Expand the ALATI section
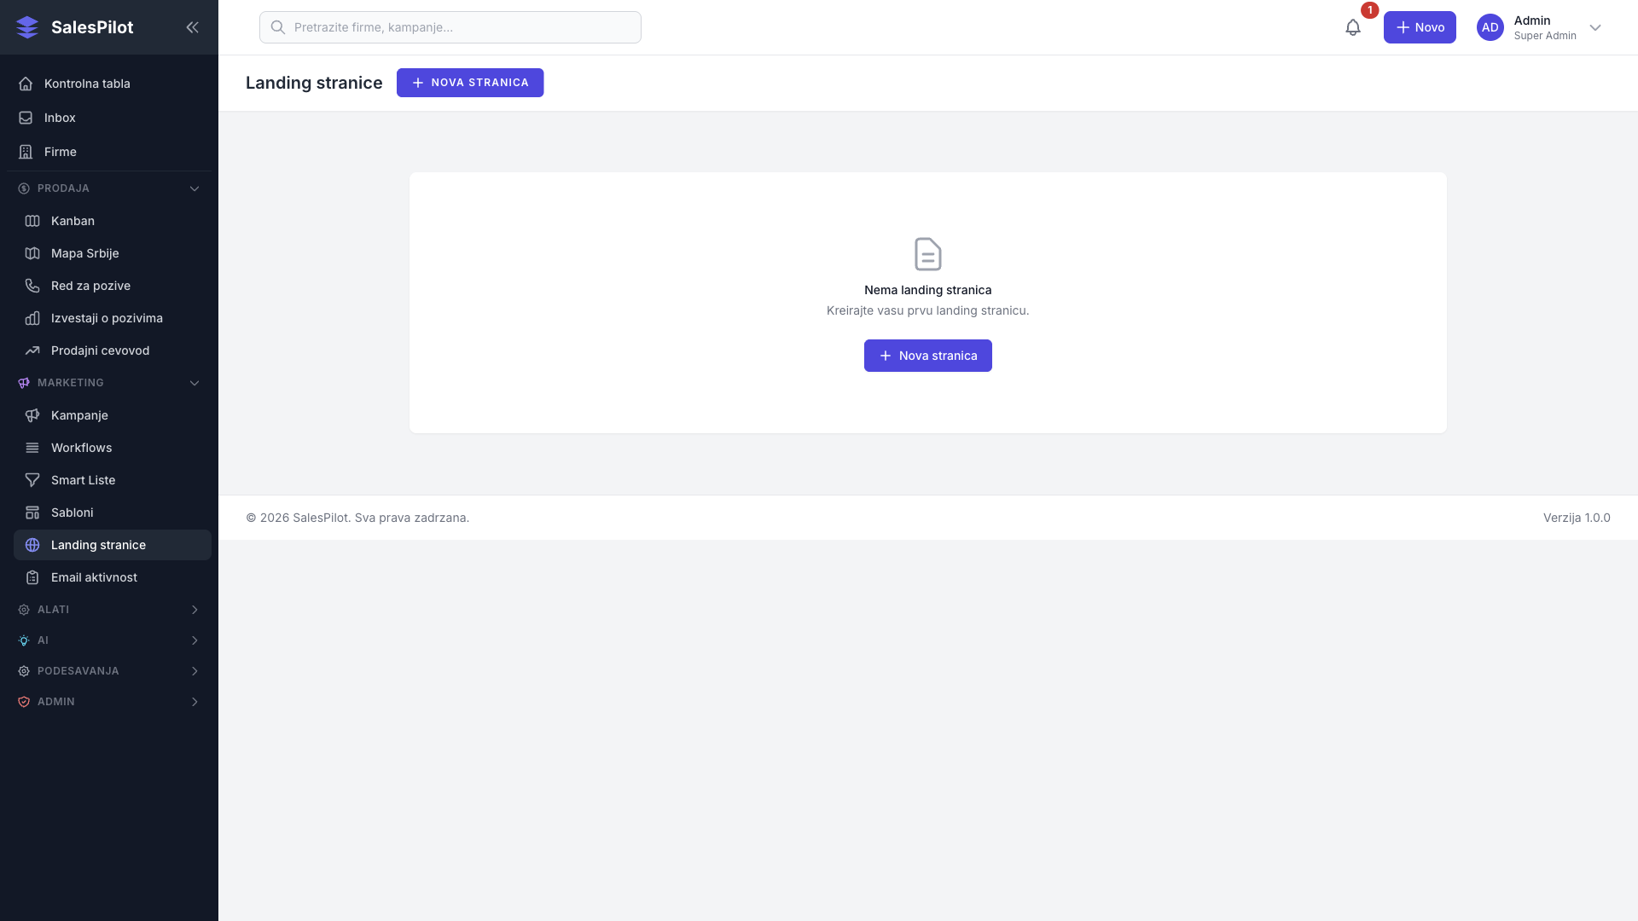This screenshot has width=1638, height=921. pos(195,610)
